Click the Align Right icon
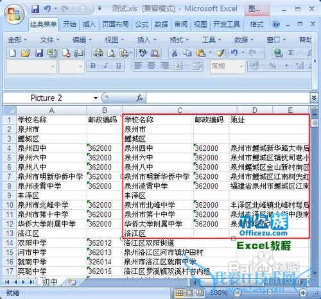Viewport: 321px width, 299px height. click(x=164, y=66)
